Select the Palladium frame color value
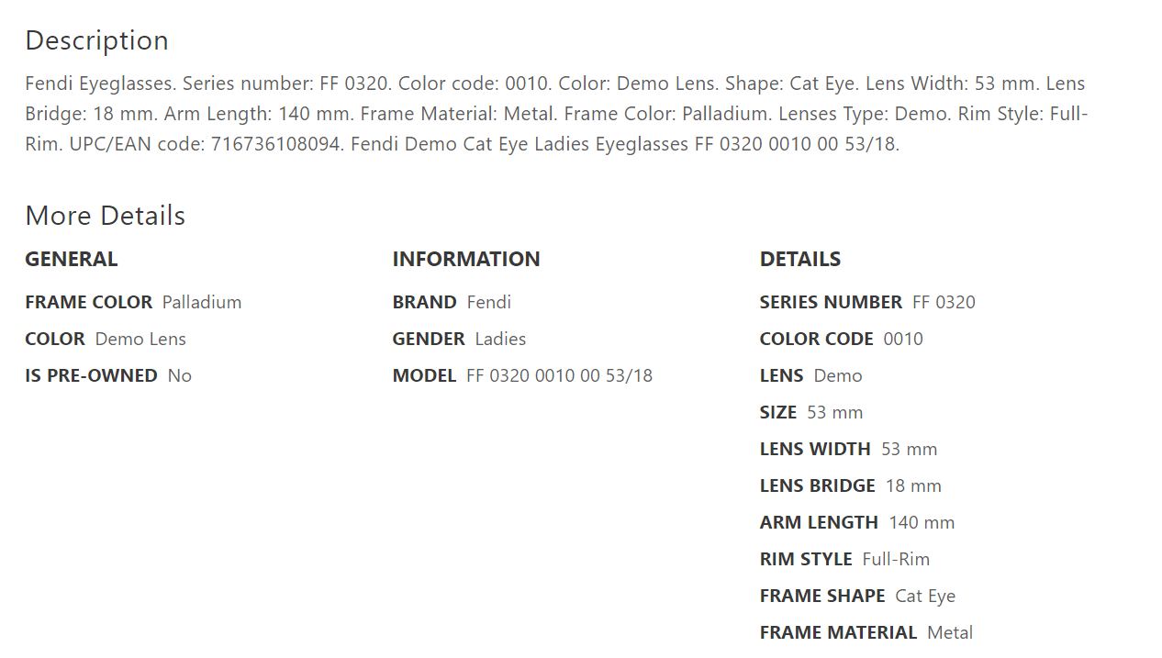 [x=202, y=302]
